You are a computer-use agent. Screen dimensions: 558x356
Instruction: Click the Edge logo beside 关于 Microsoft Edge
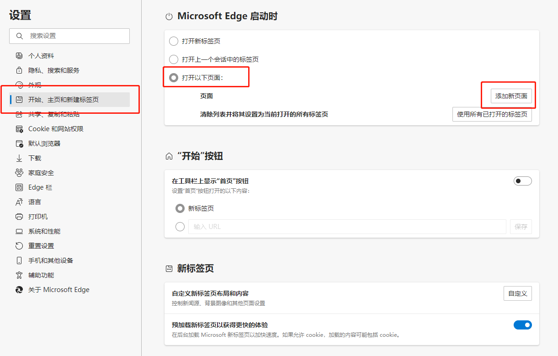pos(19,290)
